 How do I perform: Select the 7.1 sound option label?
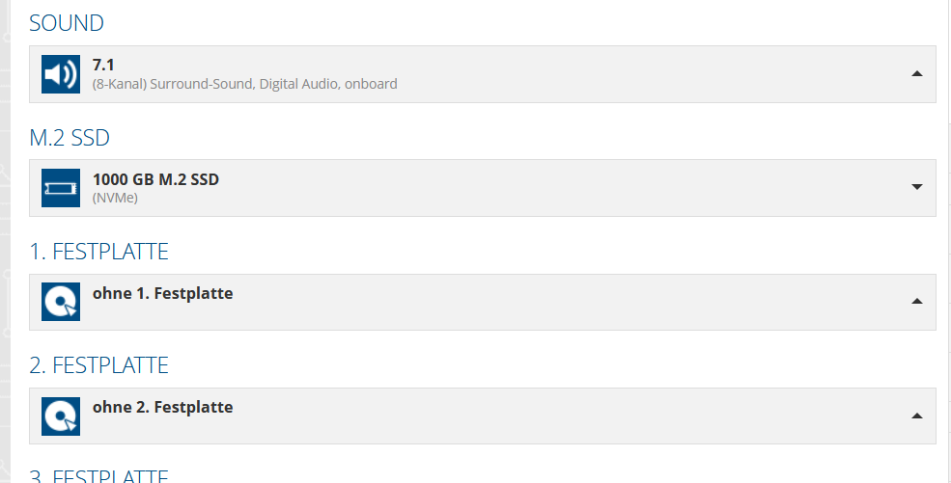104,66
